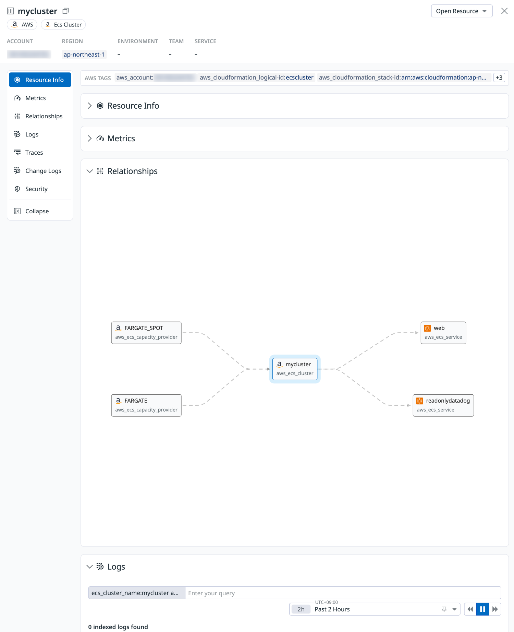Focus the Enter your query field
The height and width of the screenshot is (632, 514).
click(343, 593)
